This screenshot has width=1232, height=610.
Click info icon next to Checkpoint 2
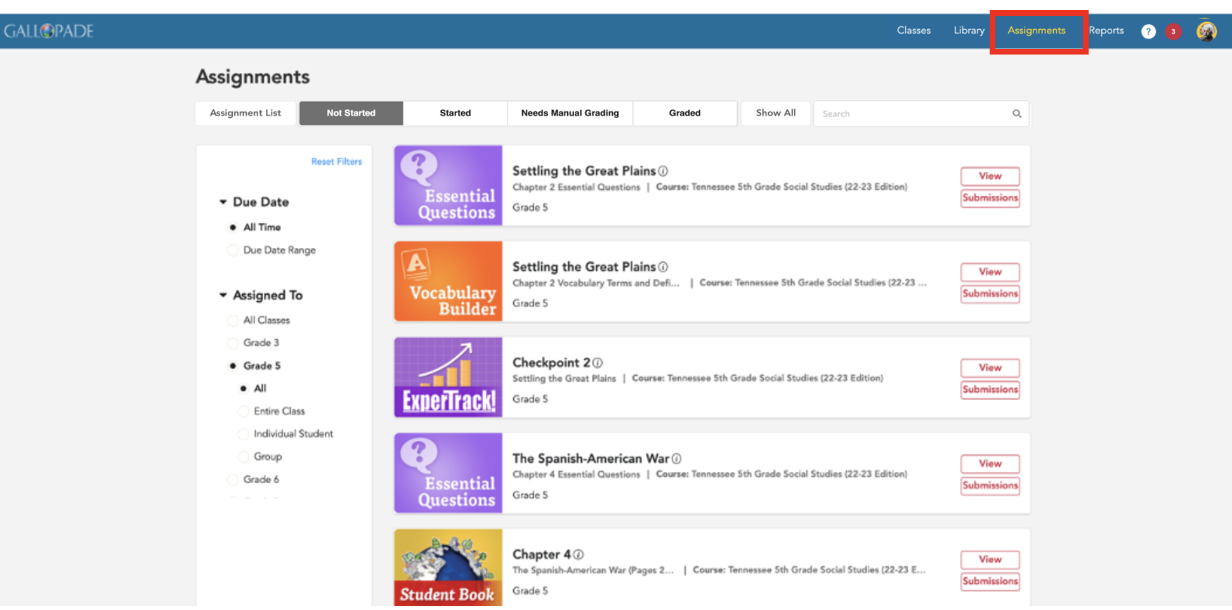(598, 363)
